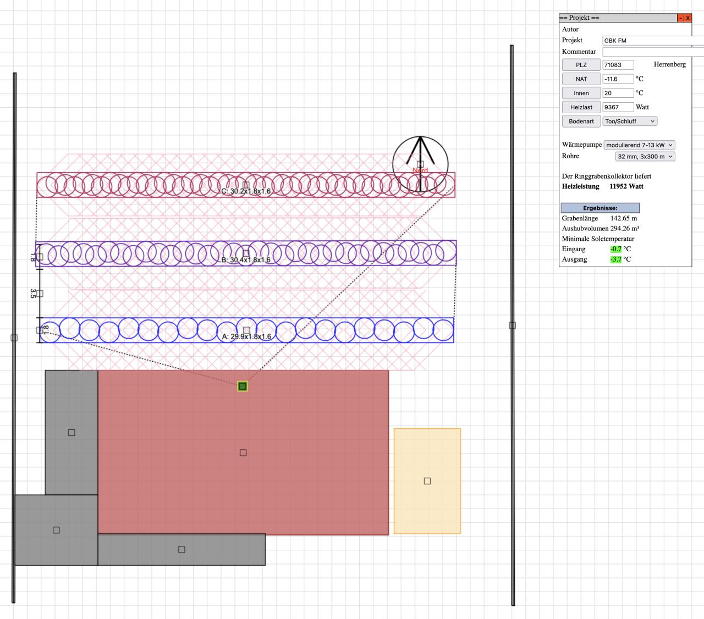
Task: Select trench B center handle
Action: point(246,253)
